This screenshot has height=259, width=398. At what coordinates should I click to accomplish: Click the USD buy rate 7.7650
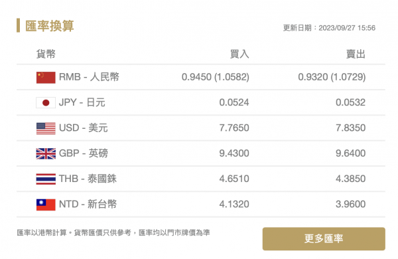(234, 128)
